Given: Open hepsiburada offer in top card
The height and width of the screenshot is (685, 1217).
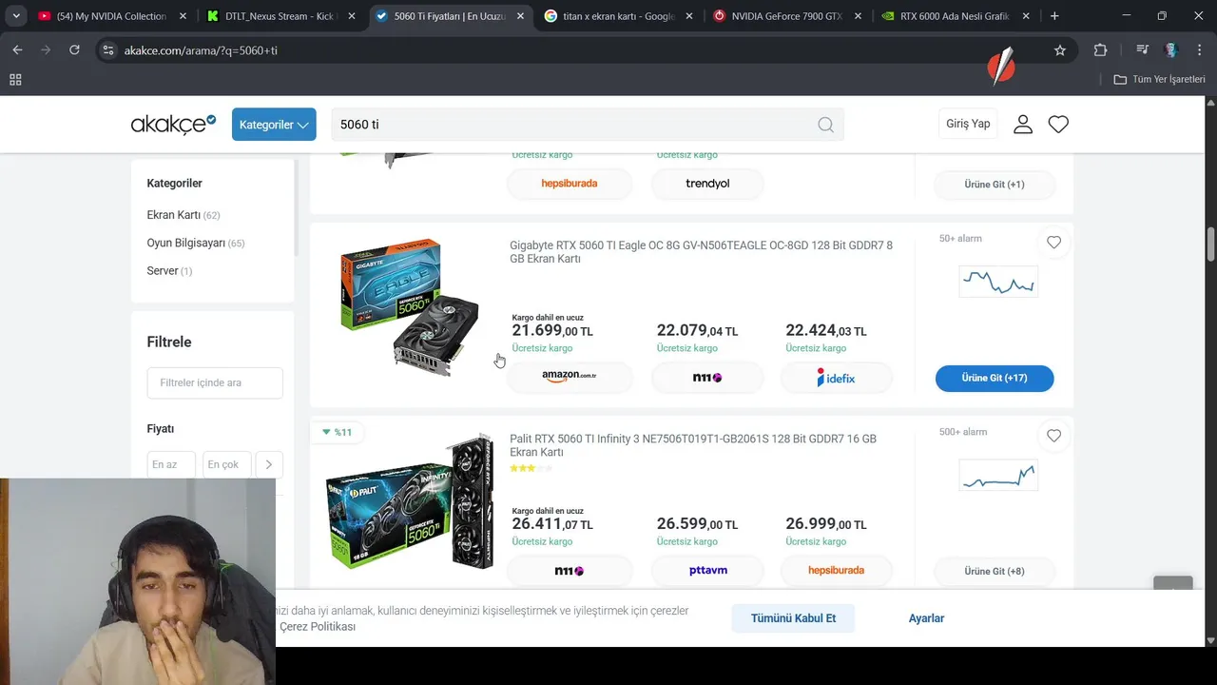Looking at the screenshot, I should pos(570,184).
